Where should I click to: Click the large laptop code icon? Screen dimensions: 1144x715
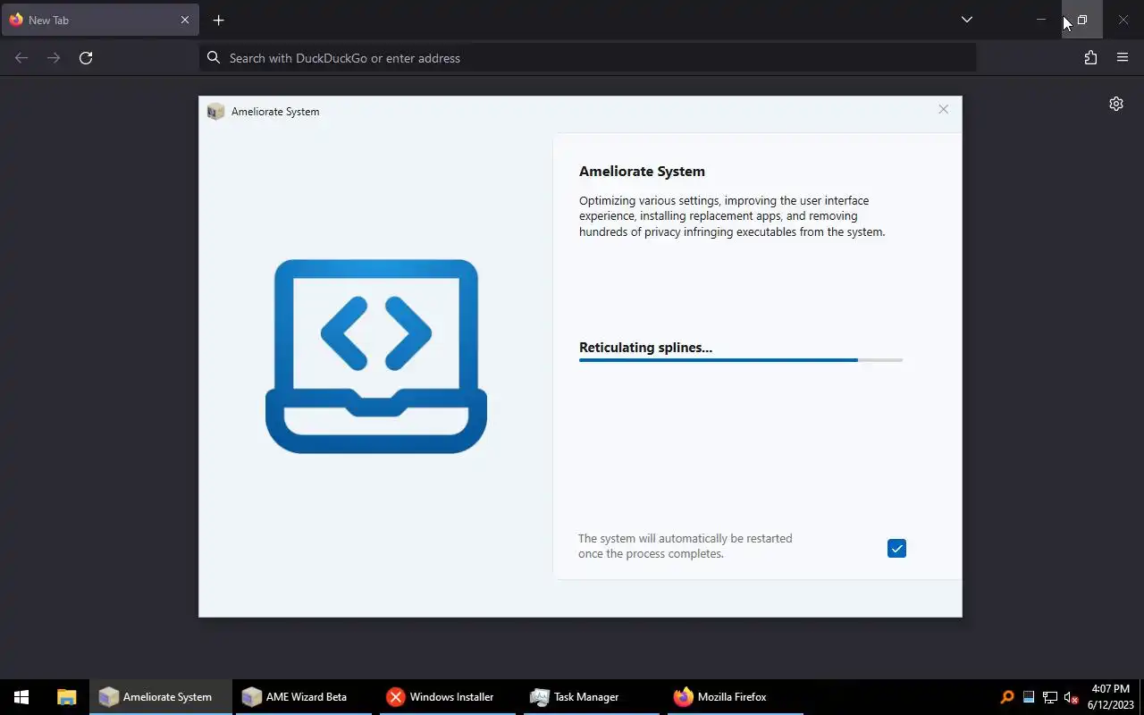[376, 357]
